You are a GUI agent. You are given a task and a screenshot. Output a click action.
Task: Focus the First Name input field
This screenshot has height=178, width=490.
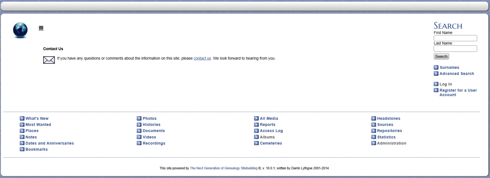[455, 38]
